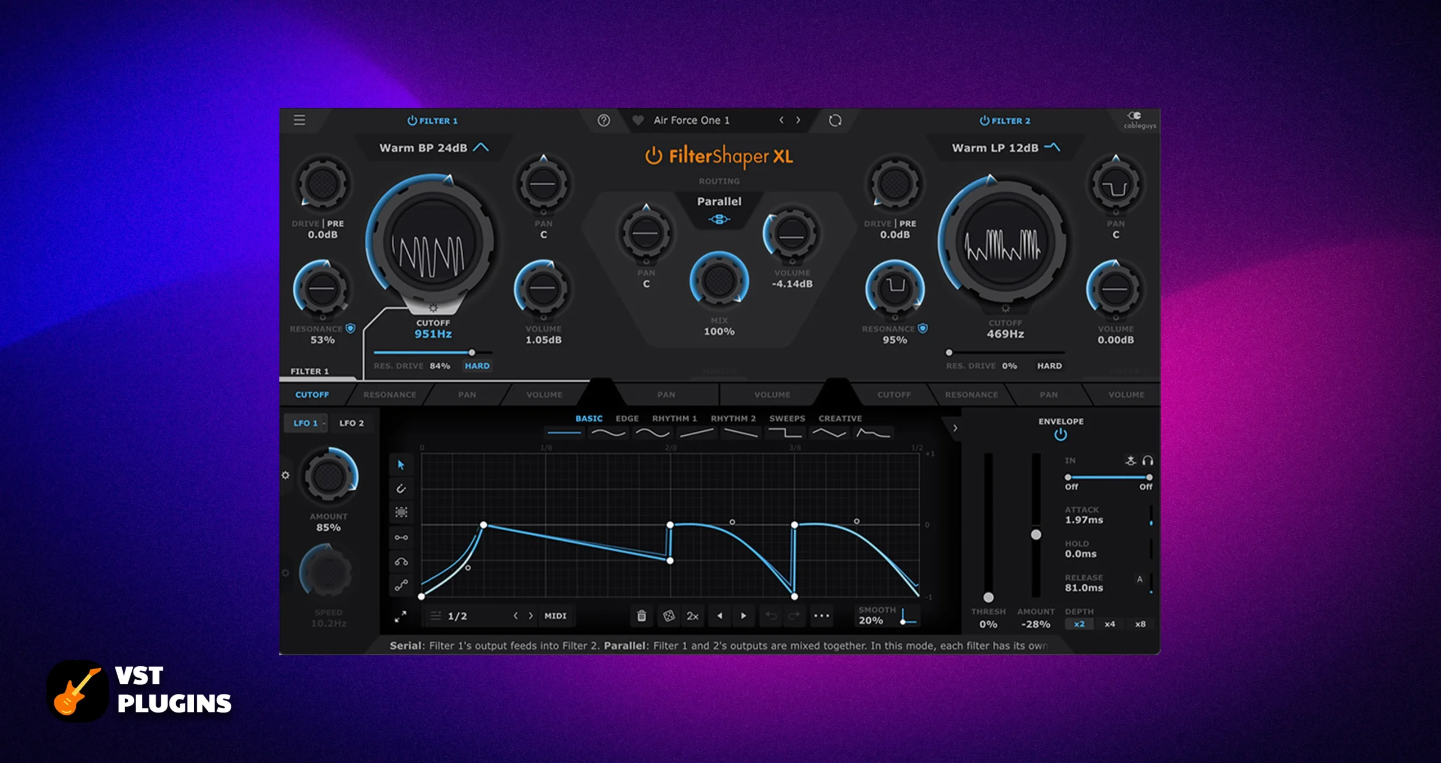
Task: Go to previous preset arrow
Action: pyautogui.click(x=781, y=120)
